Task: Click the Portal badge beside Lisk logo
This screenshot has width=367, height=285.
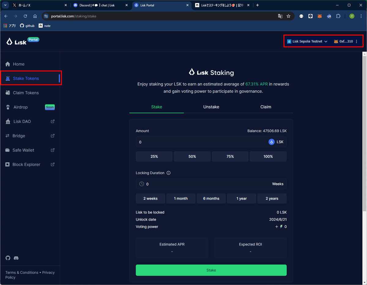Action: pos(33,39)
